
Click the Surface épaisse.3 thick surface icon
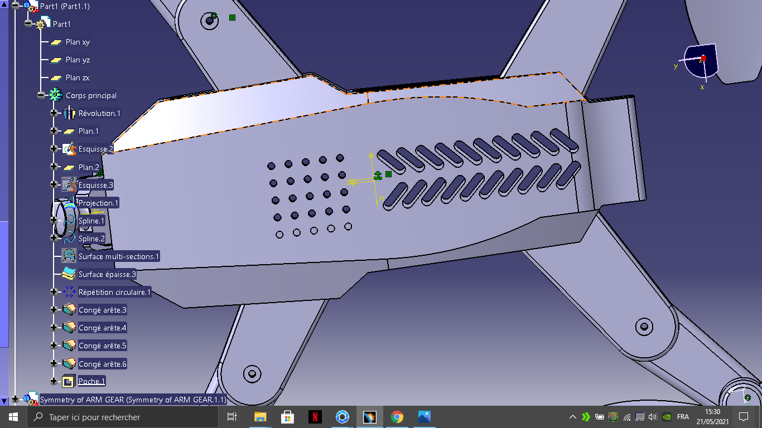[x=69, y=274]
